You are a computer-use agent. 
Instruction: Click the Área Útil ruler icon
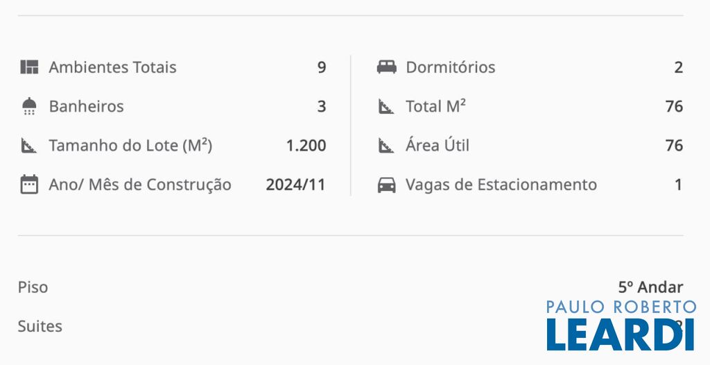pyautogui.click(x=386, y=146)
